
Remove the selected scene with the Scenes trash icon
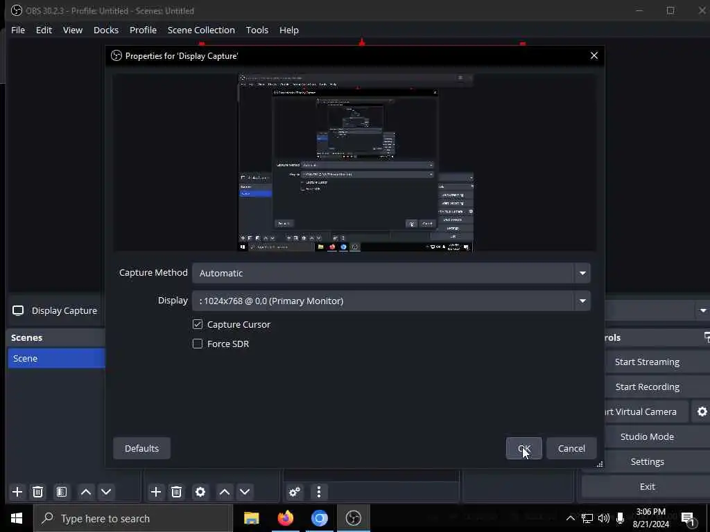38,492
